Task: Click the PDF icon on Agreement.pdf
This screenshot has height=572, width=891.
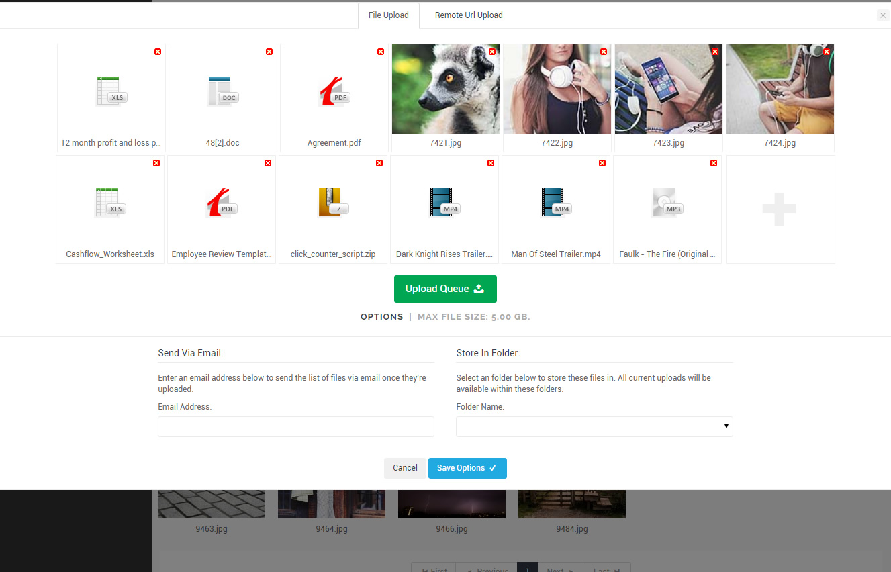Action: point(333,89)
